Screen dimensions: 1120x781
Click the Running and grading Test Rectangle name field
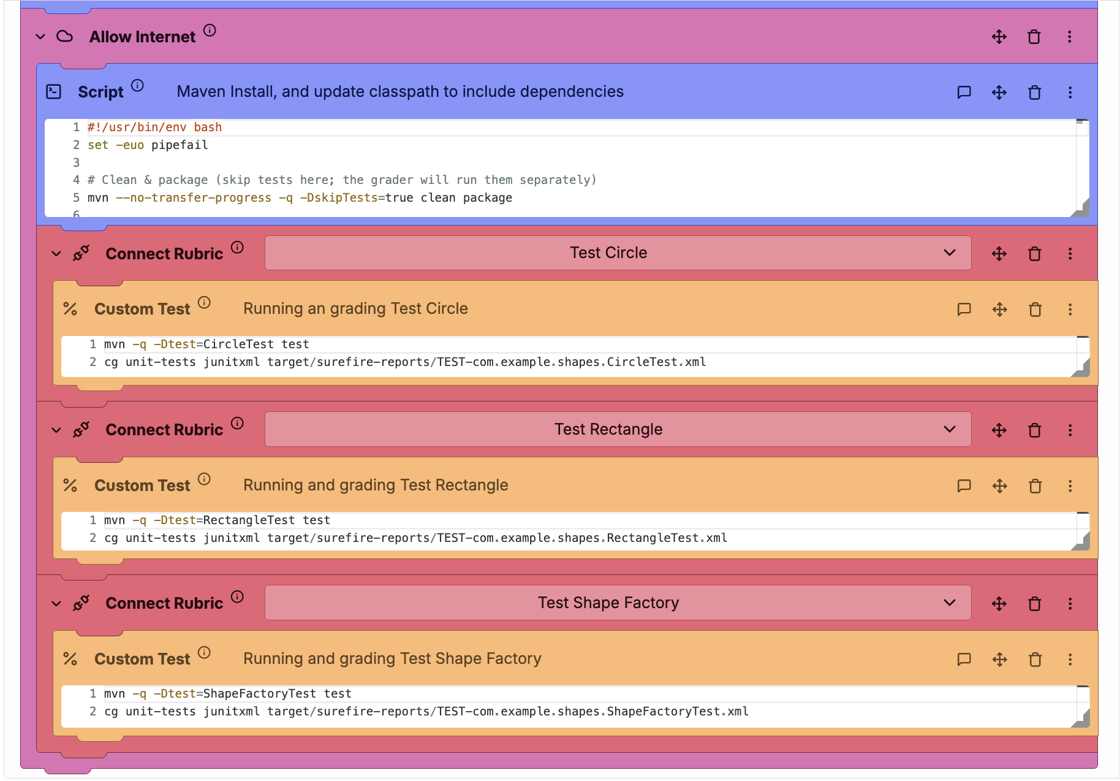tap(376, 486)
